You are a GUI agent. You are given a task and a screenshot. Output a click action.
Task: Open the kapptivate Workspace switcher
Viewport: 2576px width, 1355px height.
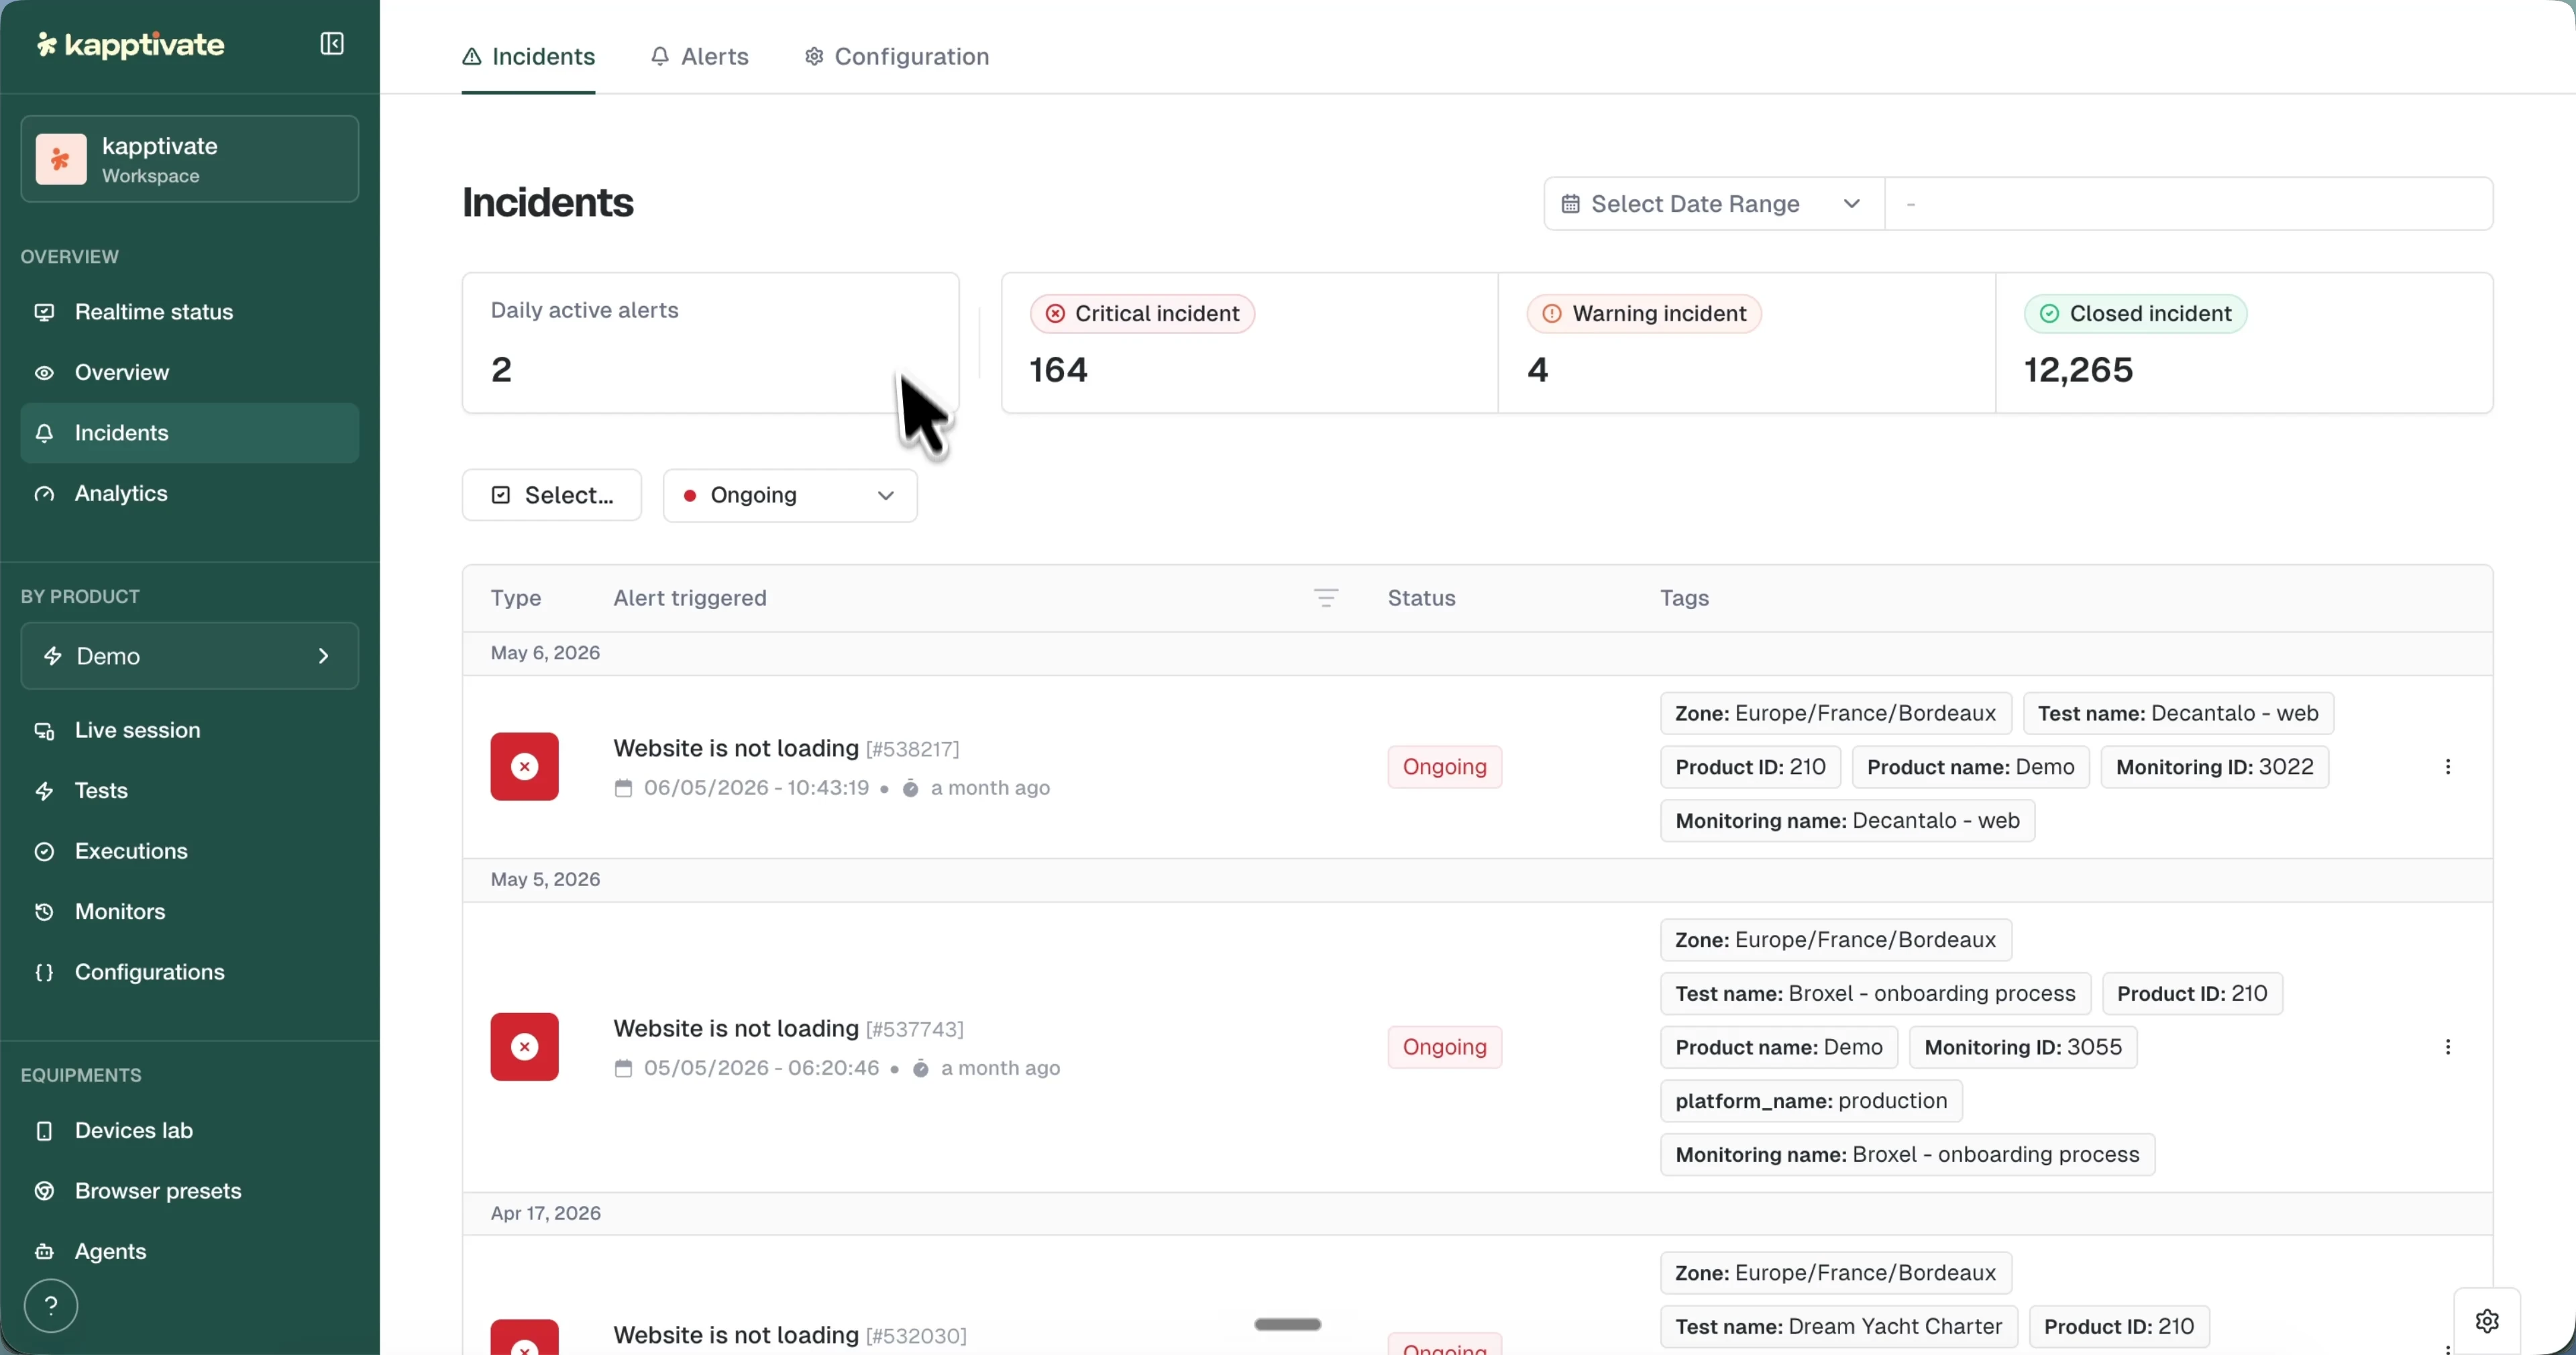190,159
